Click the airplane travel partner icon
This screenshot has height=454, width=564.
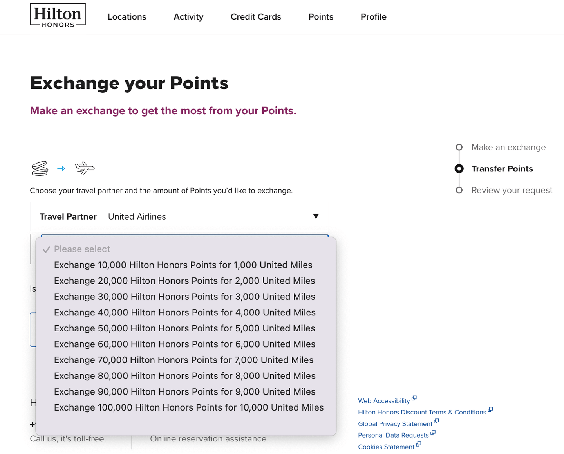click(85, 168)
